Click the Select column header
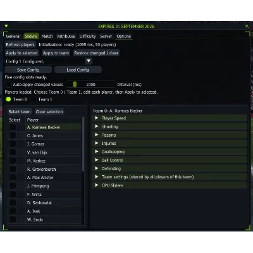253x253 pixels. [x=15, y=120]
